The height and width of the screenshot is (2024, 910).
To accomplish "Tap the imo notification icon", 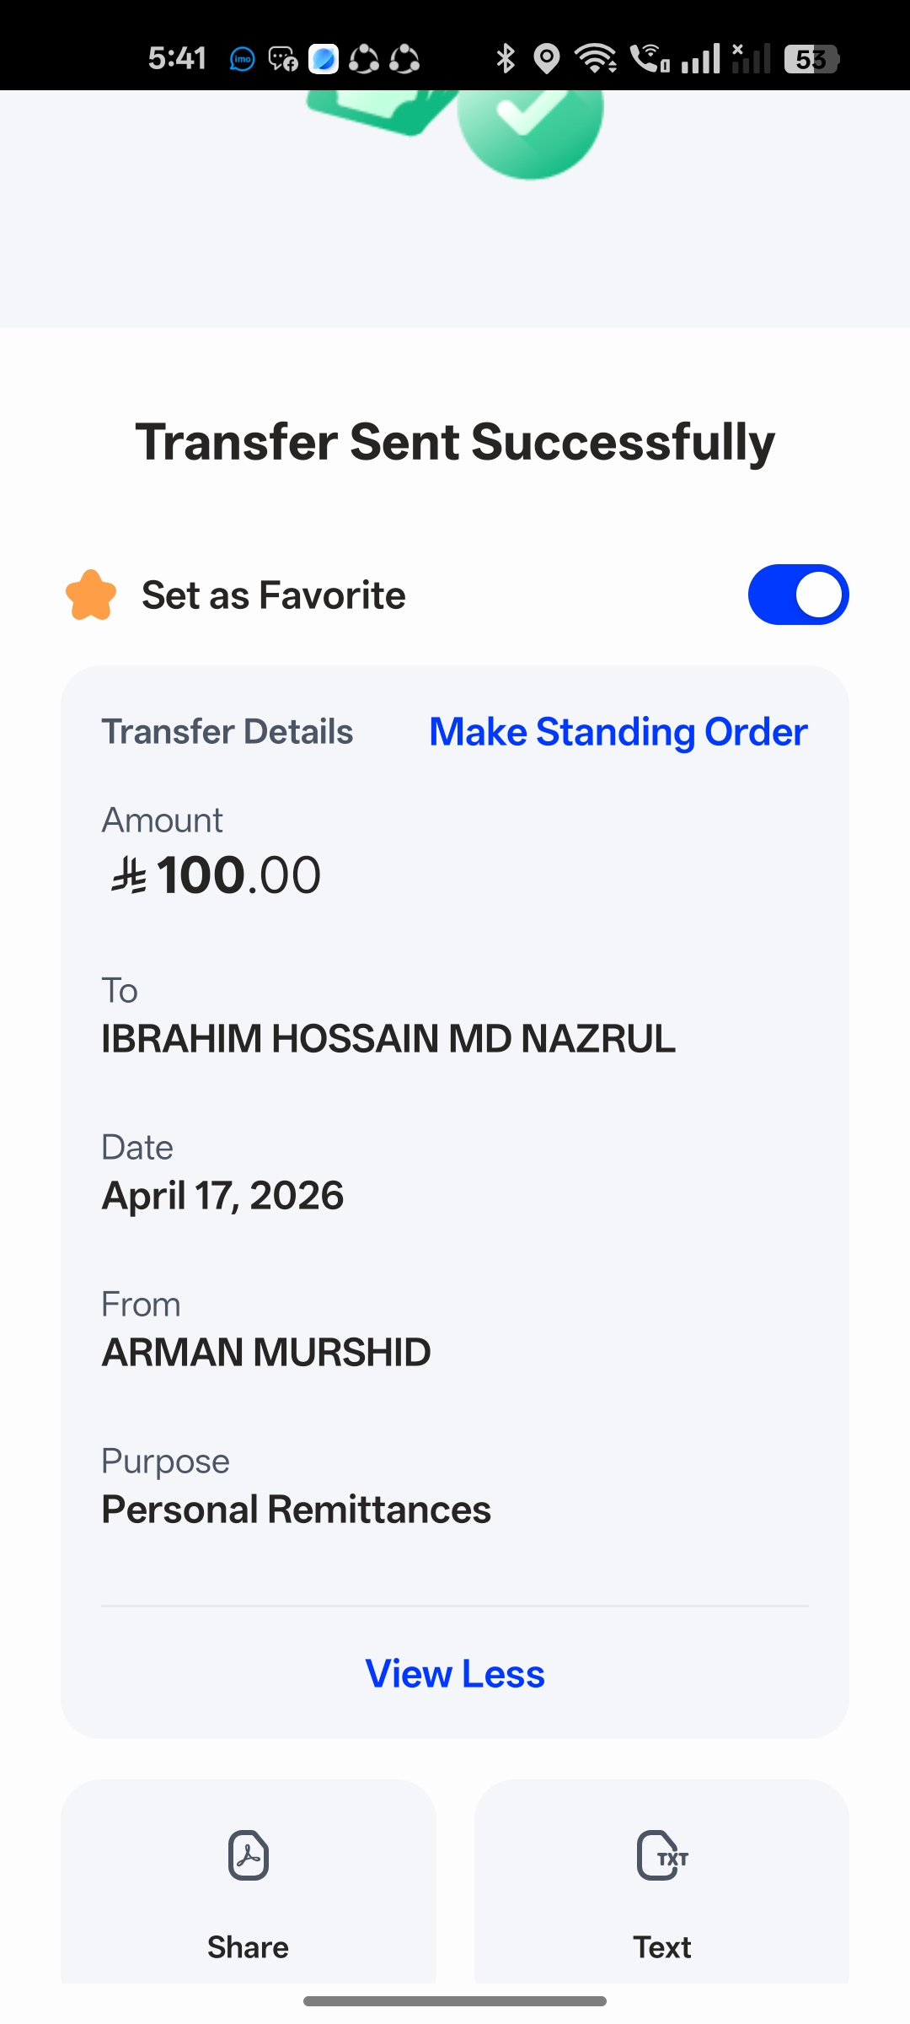I will click(x=243, y=59).
